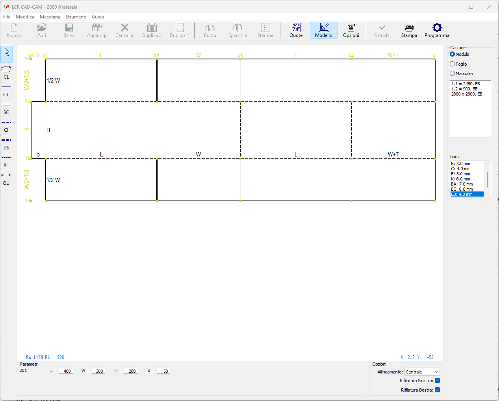Screen dimensions: 499x401
Task: Click the L parameter input field
Action: pos(66,371)
